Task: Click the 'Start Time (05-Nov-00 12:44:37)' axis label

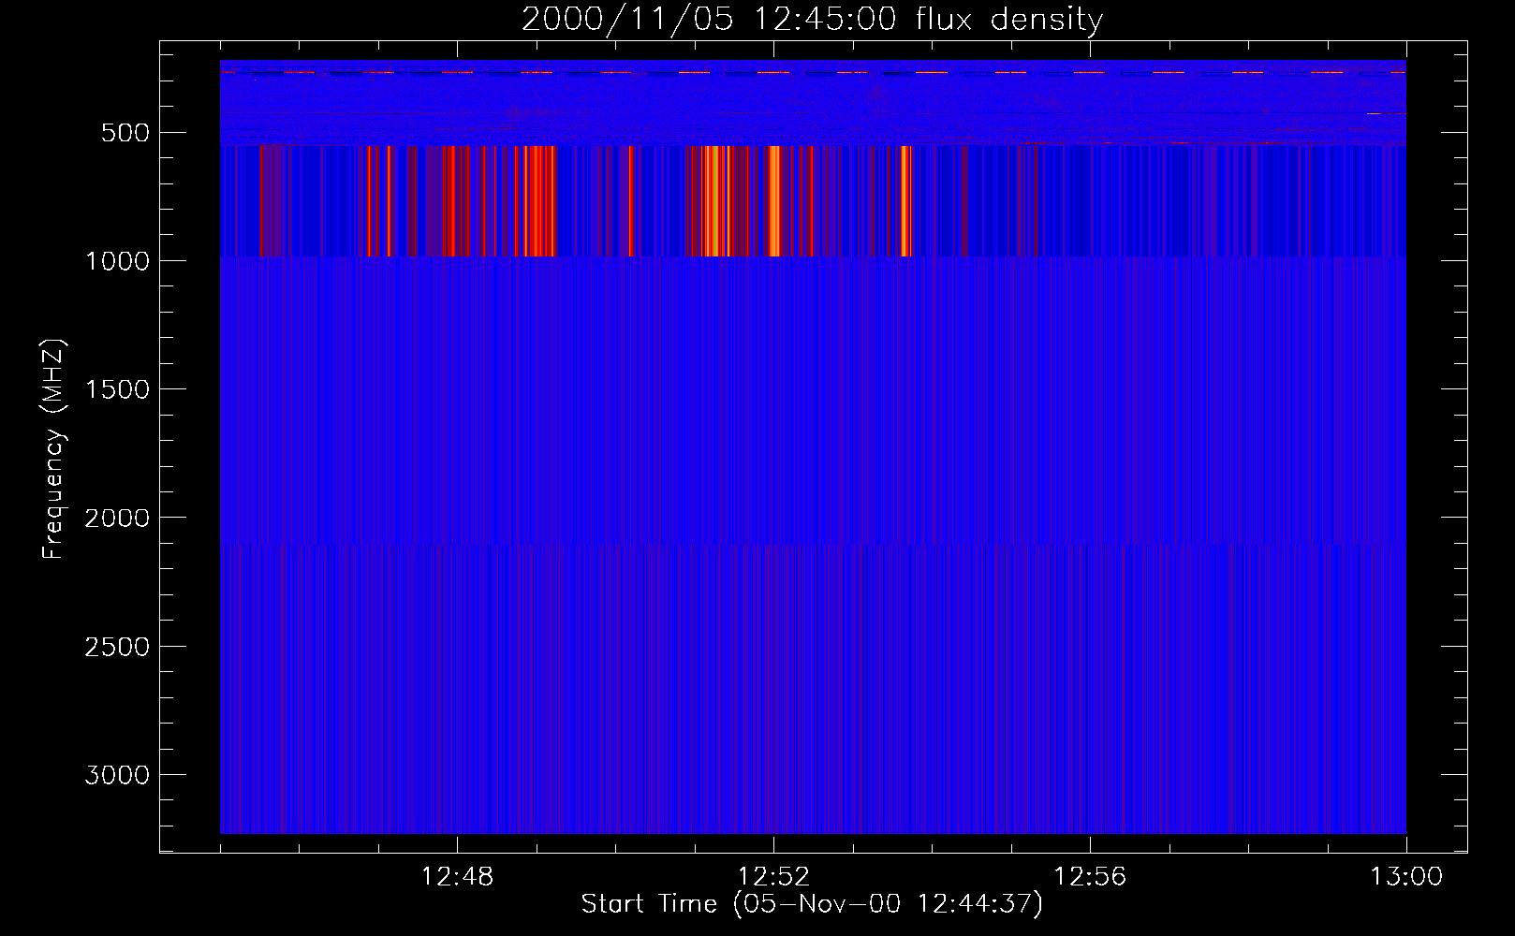Action: pyautogui.click(x=812, y=904)
